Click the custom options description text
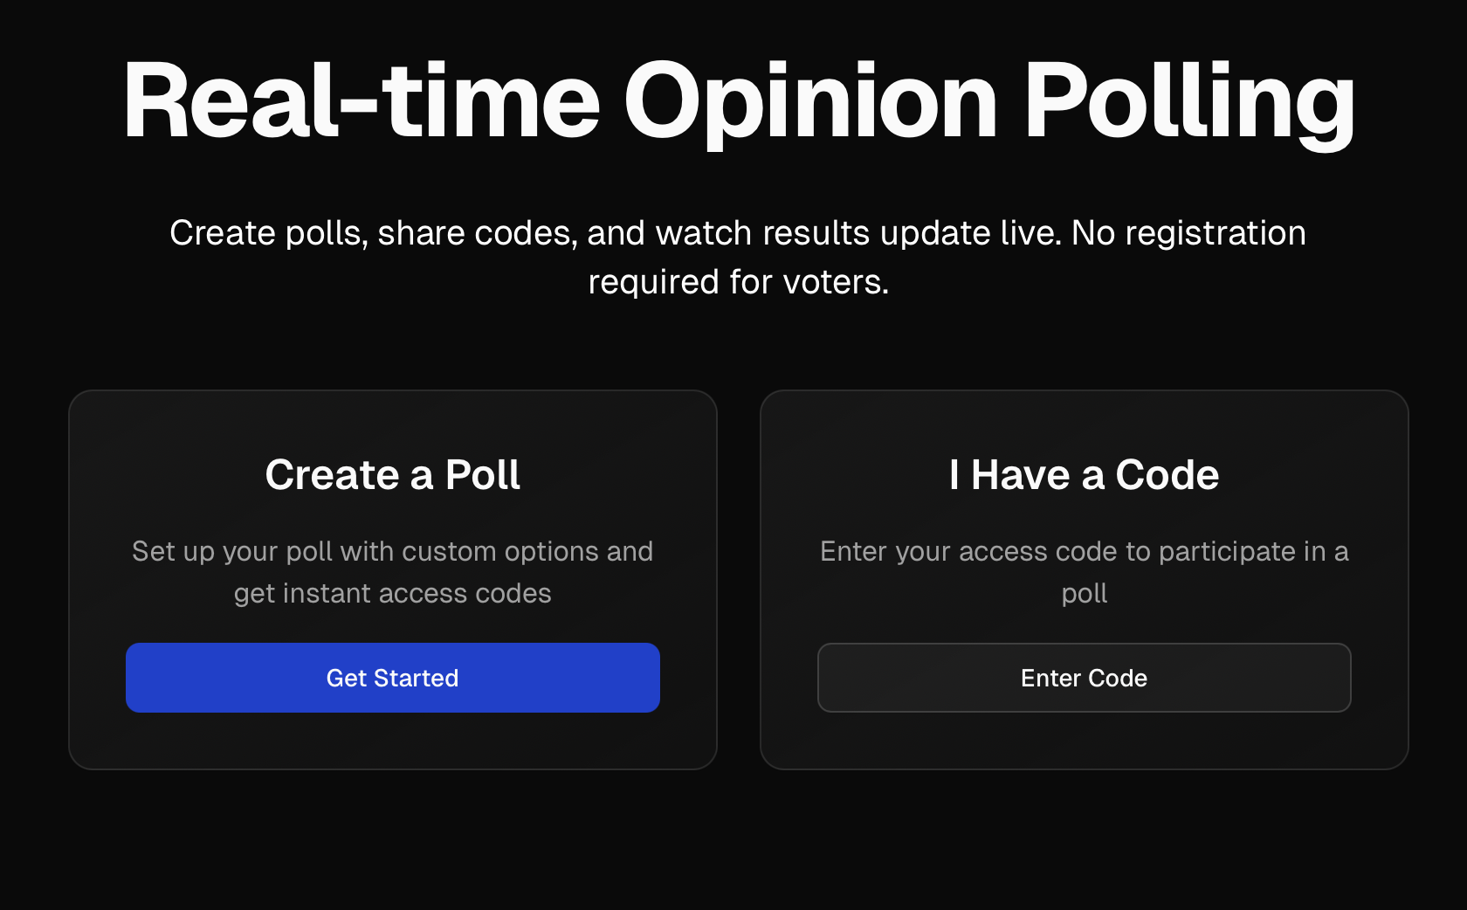Viewport: 1467px width, 910px height. click(392, 572)
